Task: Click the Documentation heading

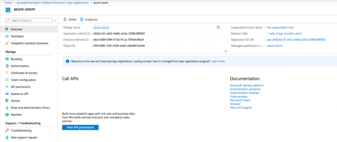Action: click(245, 79)
